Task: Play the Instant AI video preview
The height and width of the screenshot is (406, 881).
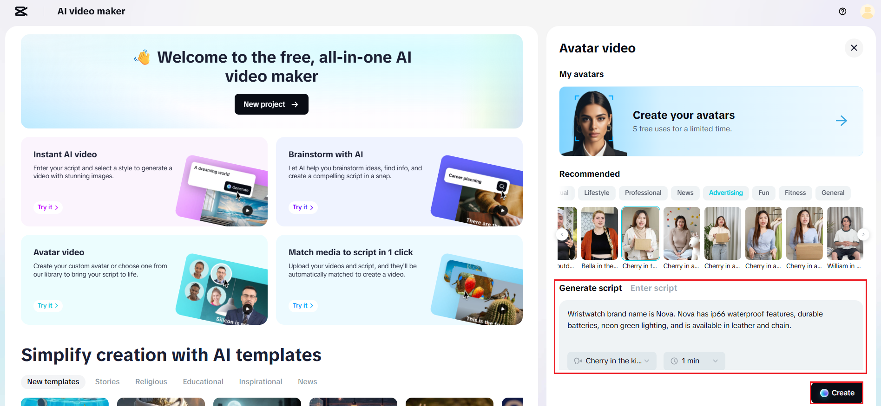Action: 248,210
